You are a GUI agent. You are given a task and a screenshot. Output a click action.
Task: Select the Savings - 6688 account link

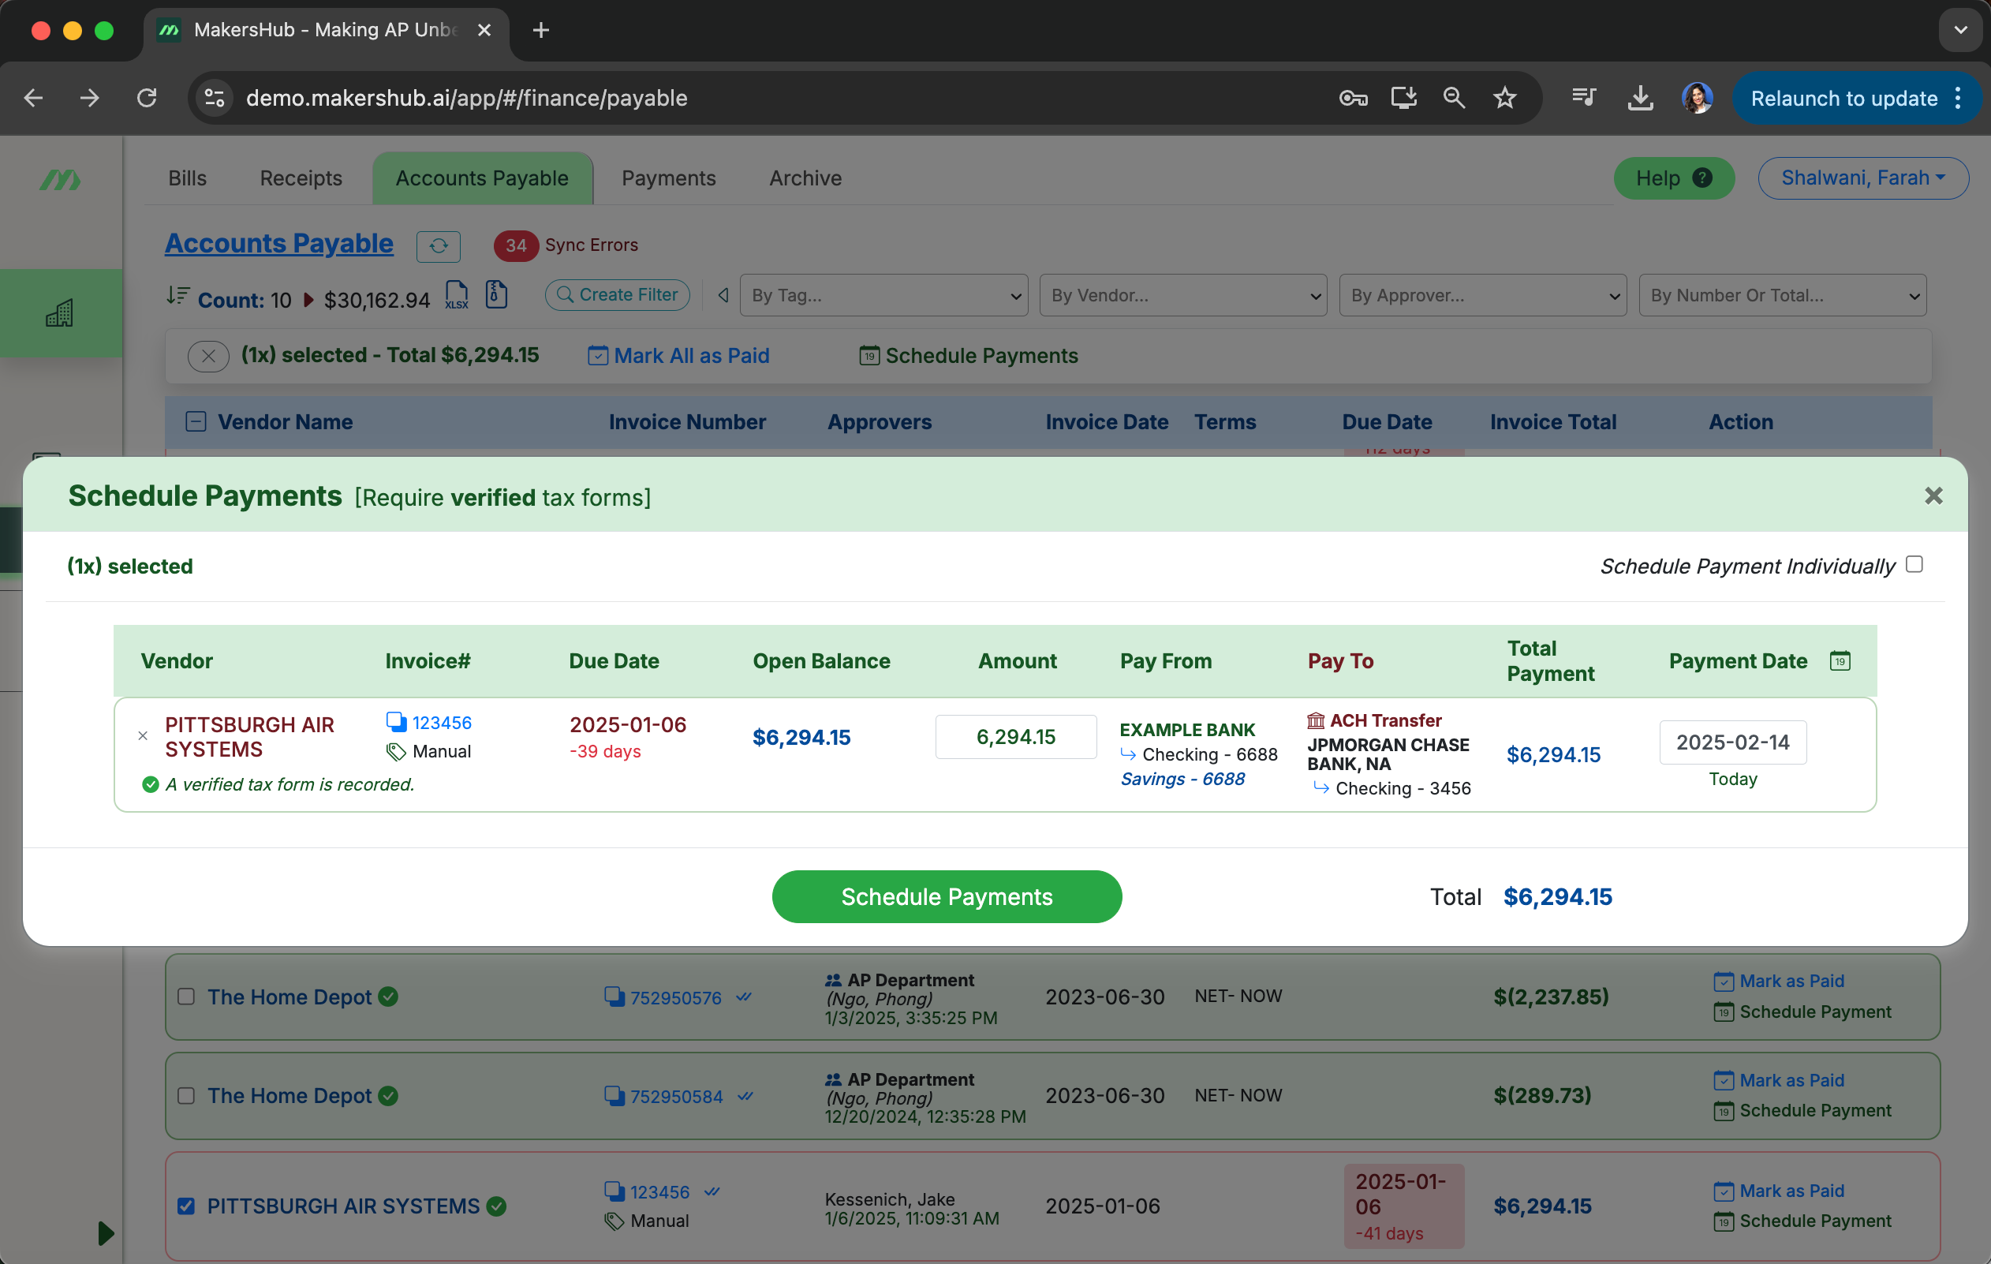pos(1183,779)
